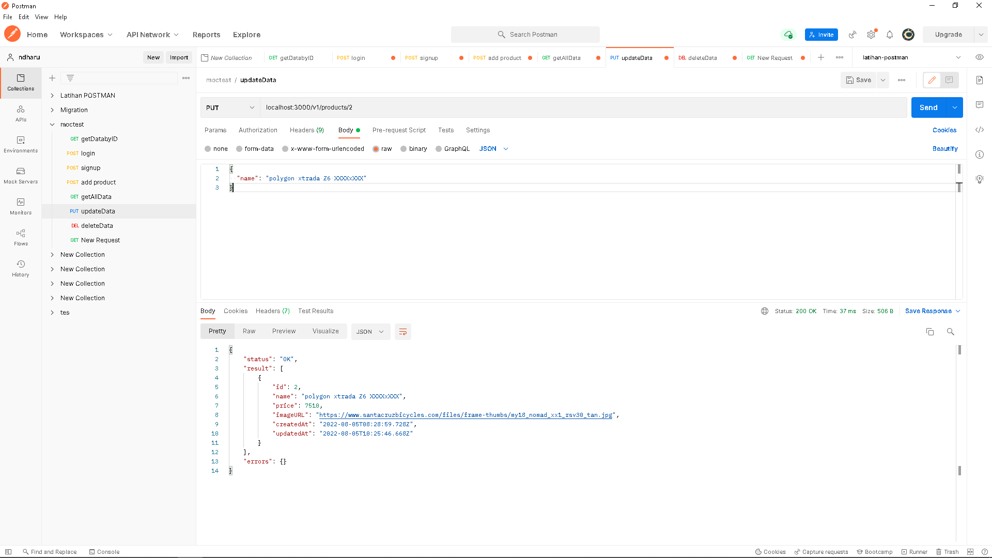Select the form-data body type
This screenshot has height=558, width=992.
point(255,149)
